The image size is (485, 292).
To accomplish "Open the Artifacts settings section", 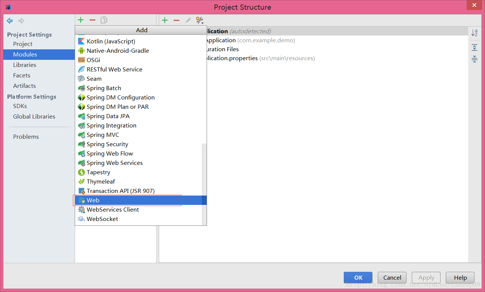I will [x=24, y=86].
